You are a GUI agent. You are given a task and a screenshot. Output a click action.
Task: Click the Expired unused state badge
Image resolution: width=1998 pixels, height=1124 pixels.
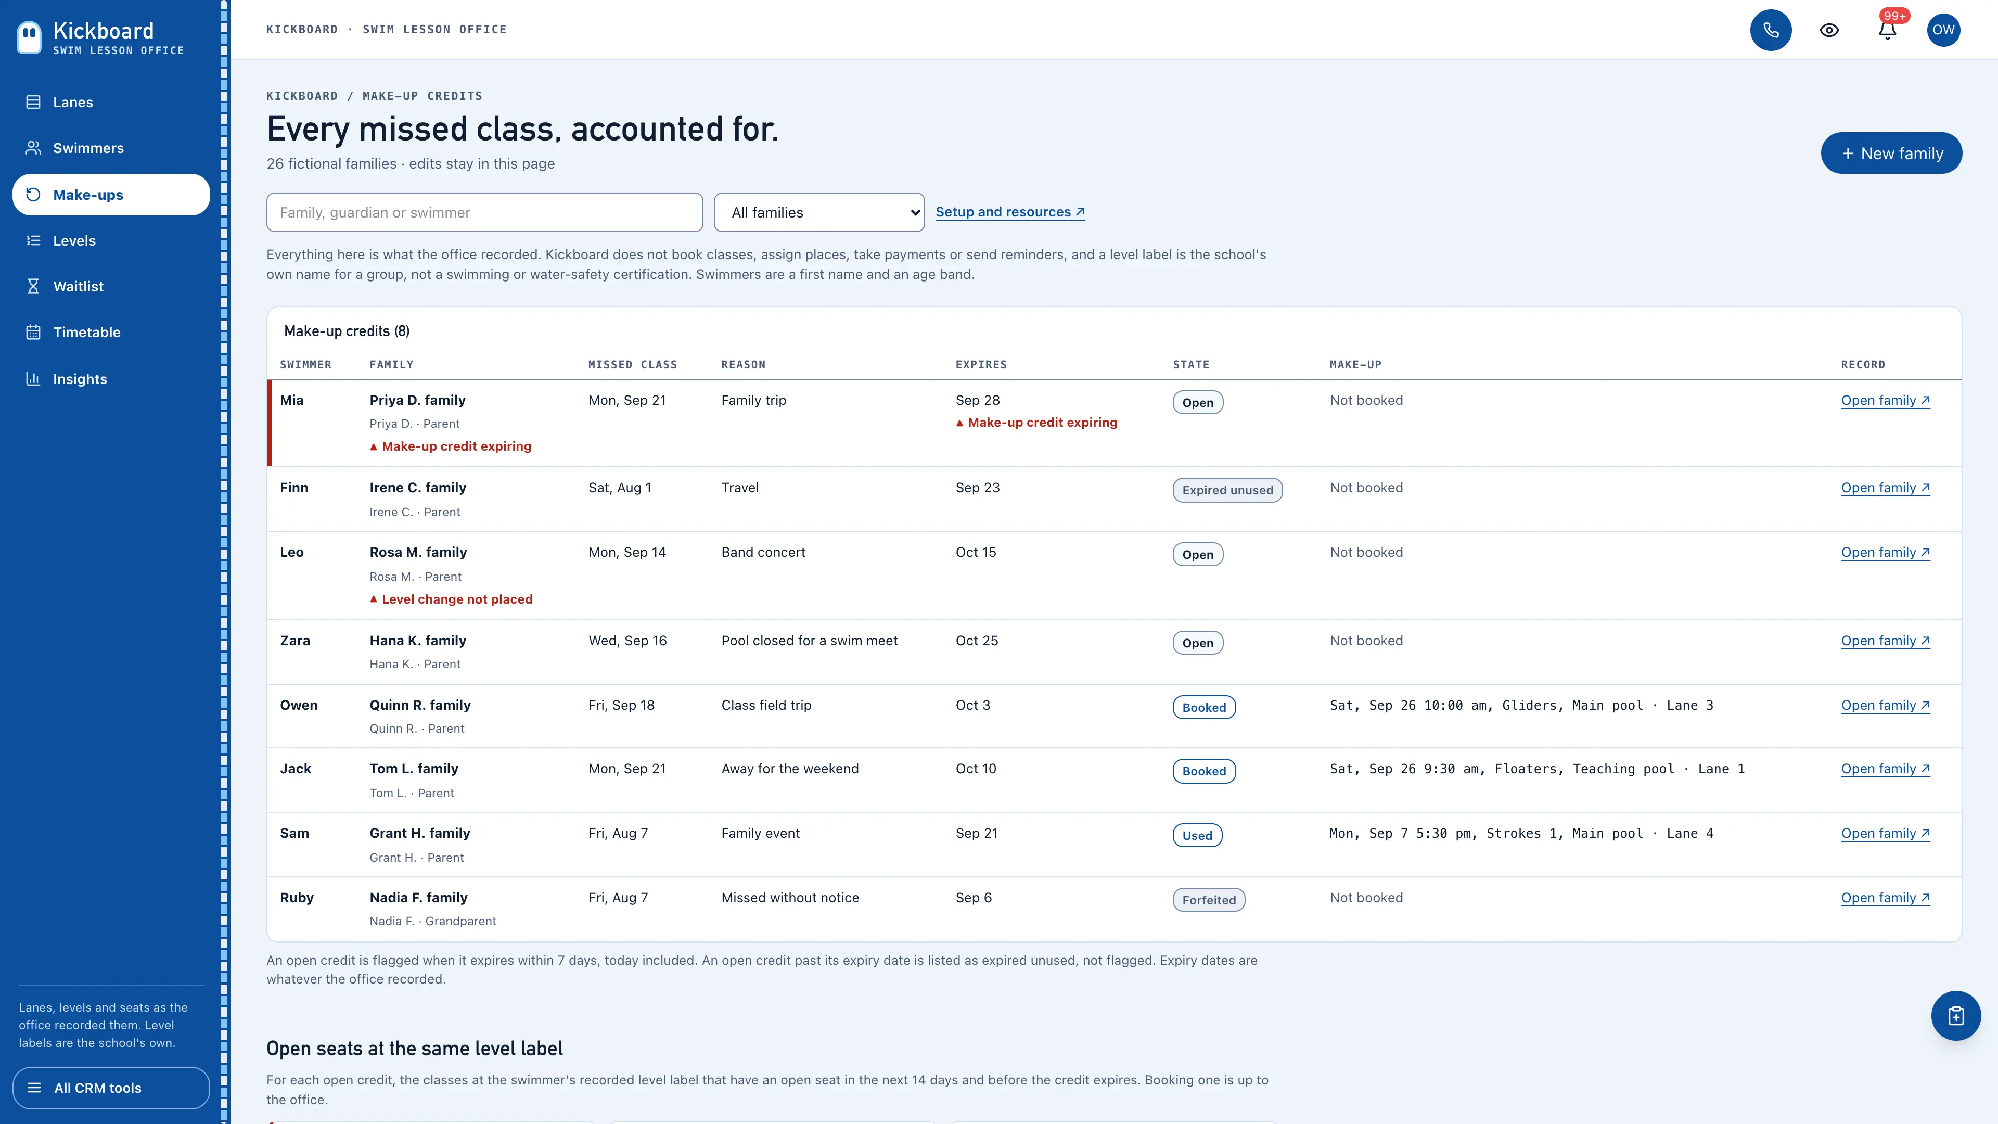[x=1227, y=490]
